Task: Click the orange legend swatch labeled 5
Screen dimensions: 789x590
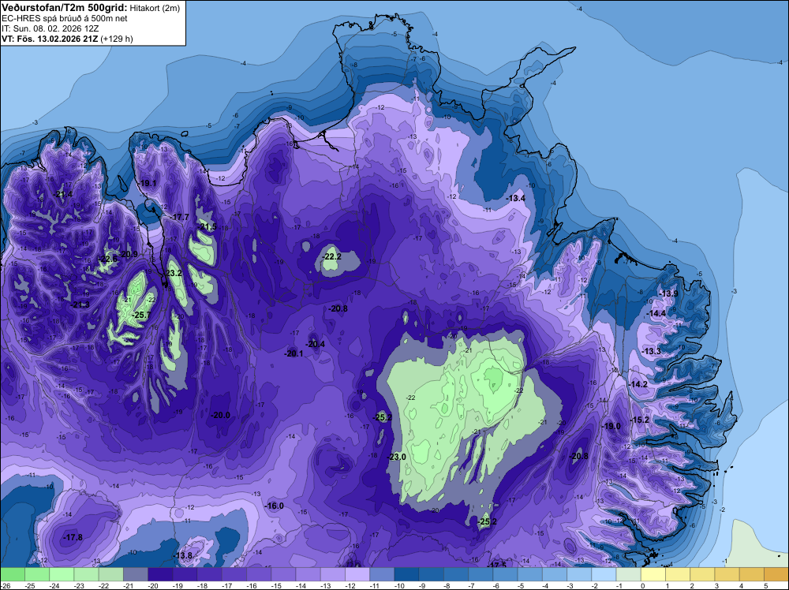Action: point(776,574)
